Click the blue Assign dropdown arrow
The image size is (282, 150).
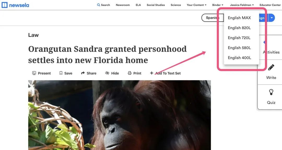pyautogui.click(x=272, y=18)
